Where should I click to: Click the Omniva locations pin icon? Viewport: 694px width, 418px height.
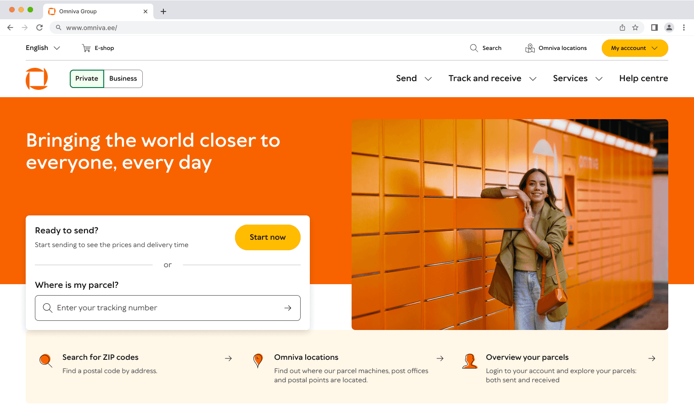[x=258, y=361]
